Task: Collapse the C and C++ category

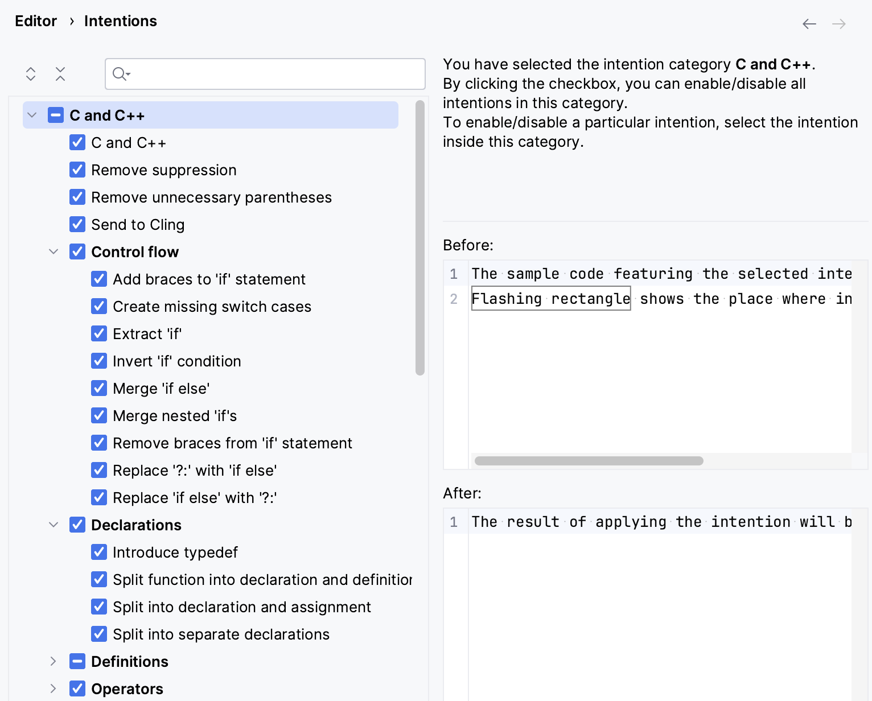Action: (32, 116)
